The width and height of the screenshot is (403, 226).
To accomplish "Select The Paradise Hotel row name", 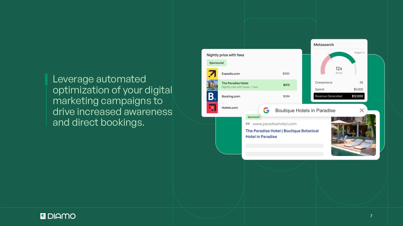I will tap(235, 83).
